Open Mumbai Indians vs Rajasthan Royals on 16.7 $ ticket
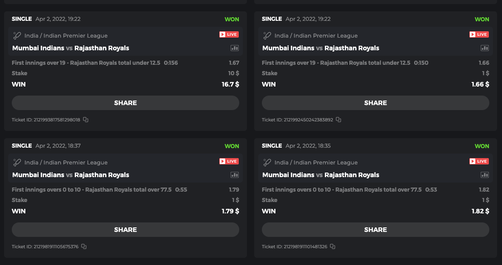Viewport: 502px width, 265px height. (71, 48)
